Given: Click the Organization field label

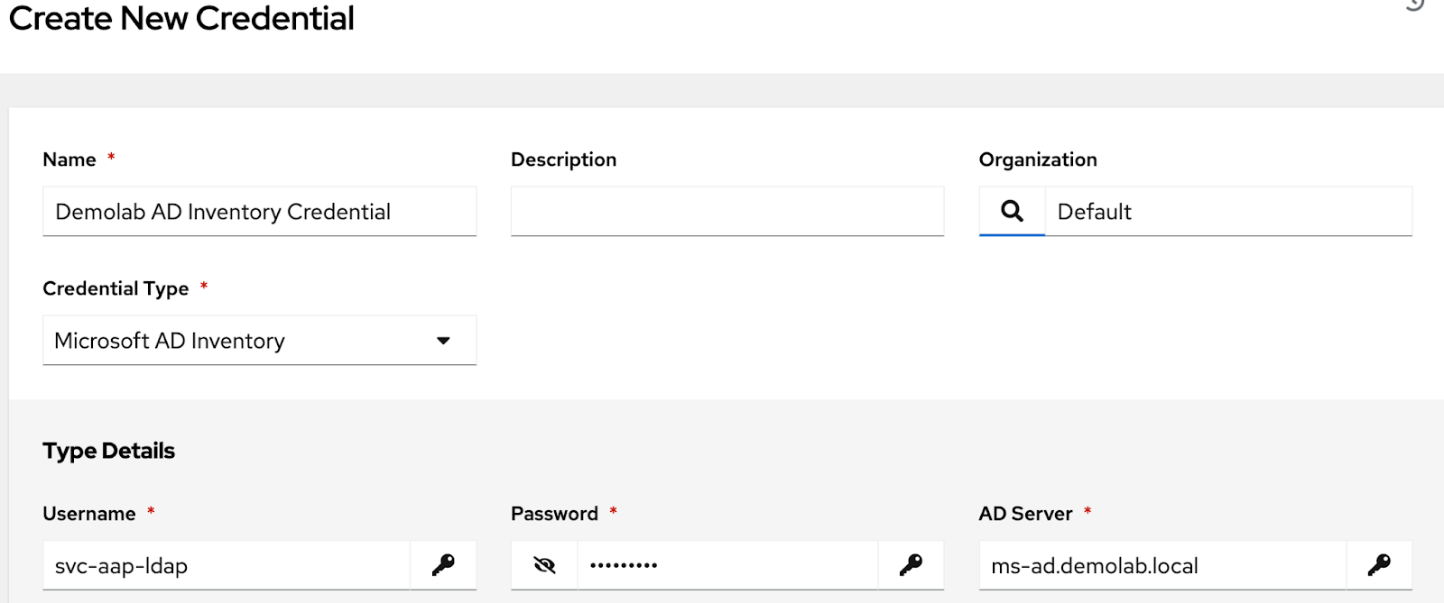Looking at the screenshot, I should pos(1038,160).
